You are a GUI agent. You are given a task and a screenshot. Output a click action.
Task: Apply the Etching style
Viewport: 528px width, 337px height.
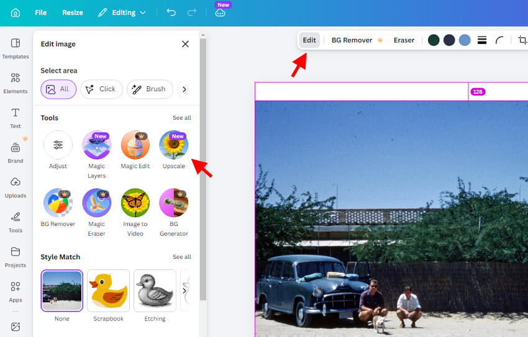[155, 290]
